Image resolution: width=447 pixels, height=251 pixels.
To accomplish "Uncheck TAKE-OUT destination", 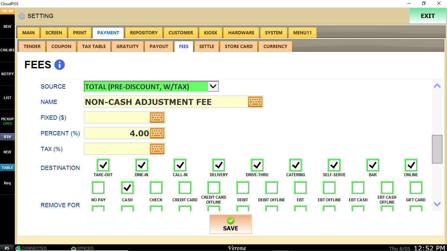I will pos(103,165).
